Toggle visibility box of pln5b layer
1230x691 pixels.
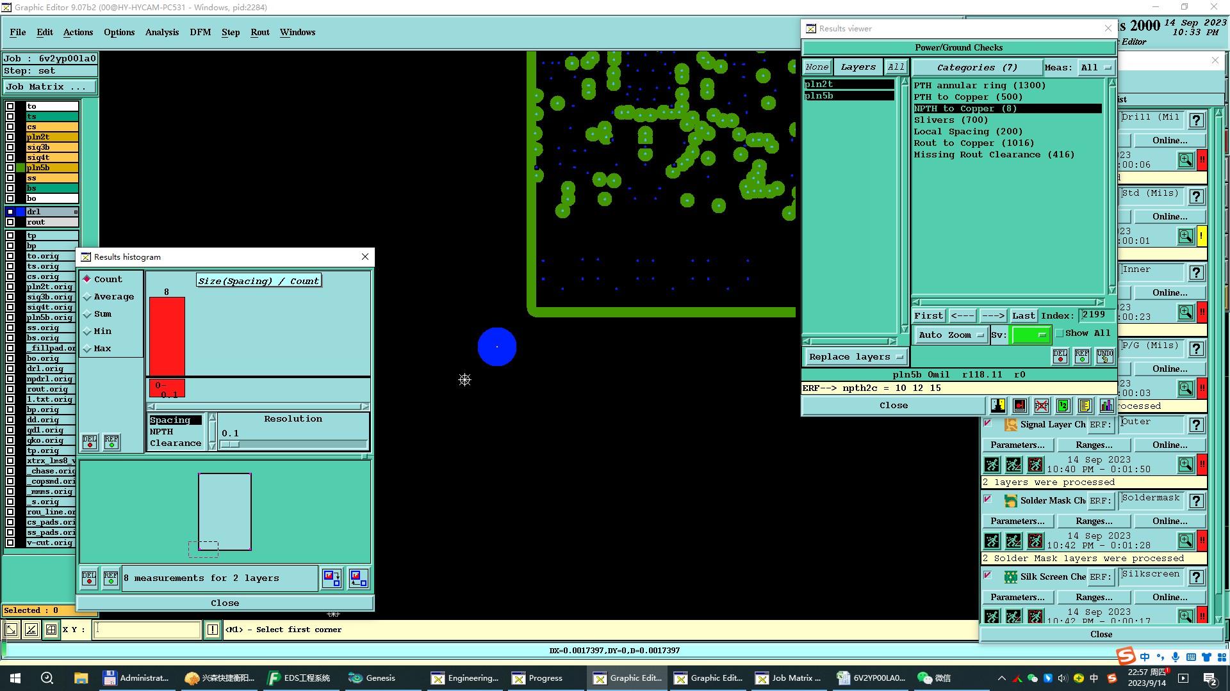tap(10, 168)
